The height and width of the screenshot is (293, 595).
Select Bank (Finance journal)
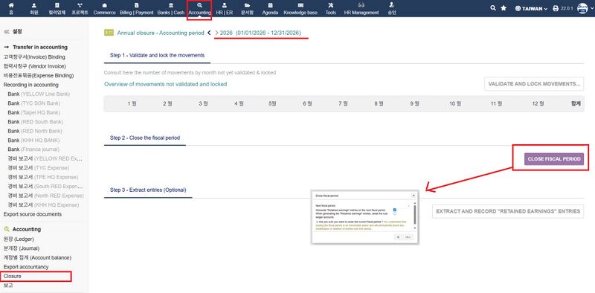[x=33, y=149]
